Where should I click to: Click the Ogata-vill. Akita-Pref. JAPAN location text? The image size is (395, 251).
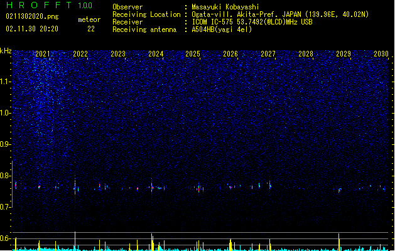click(x=280, y=14)
